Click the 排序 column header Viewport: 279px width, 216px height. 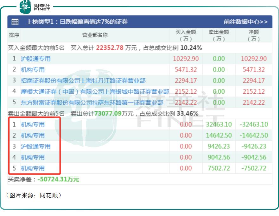[x=14, y=35]
